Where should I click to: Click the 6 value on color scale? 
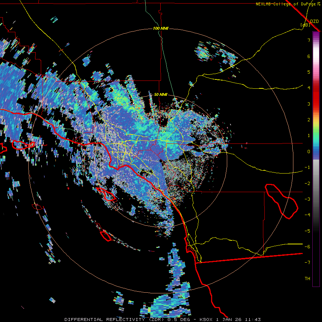pos(309,56)
